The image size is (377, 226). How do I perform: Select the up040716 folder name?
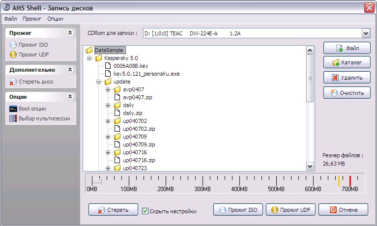[135, 152]
